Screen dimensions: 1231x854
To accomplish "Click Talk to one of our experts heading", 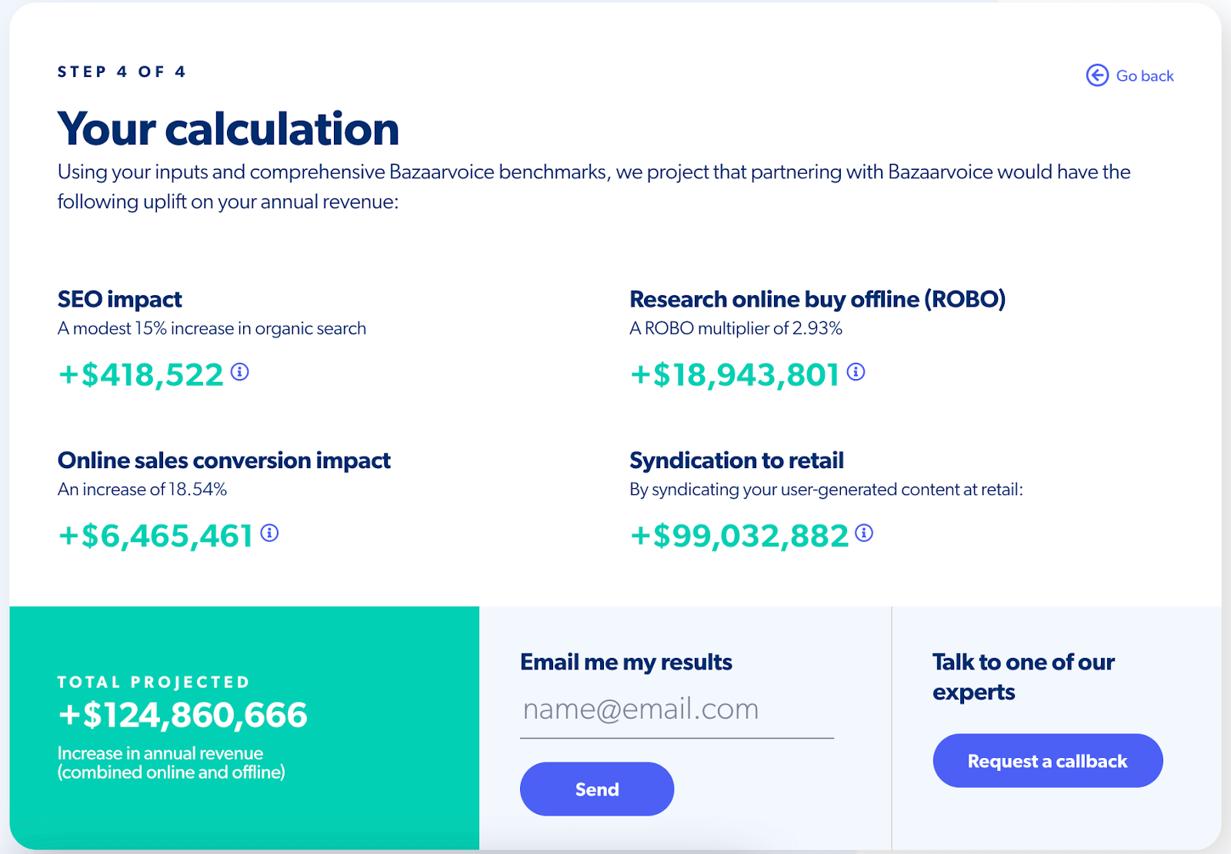I will click(x=1023, y=676).
